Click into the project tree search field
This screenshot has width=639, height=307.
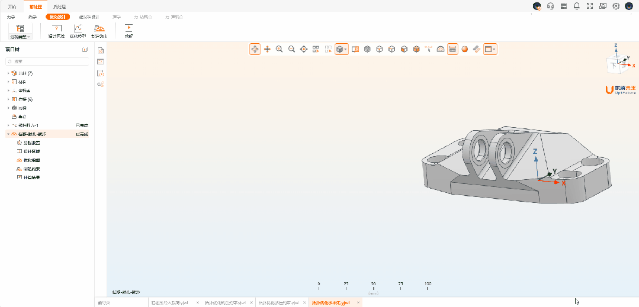coord(47,62)
